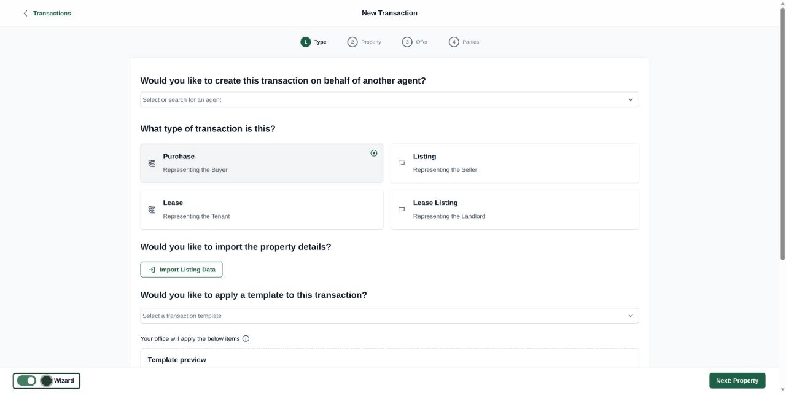Choose the Lease Listing transaction type
Viewport: 786px width, 393px height.
514,209
